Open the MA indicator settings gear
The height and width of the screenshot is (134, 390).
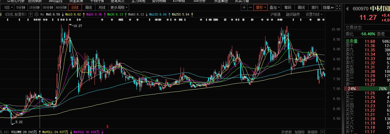point(37,14)
